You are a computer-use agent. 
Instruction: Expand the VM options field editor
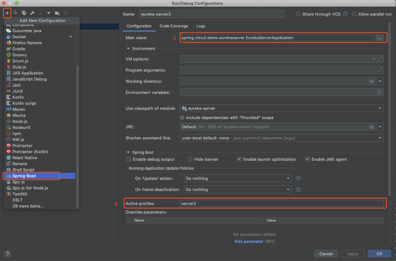tap(380, 59)
